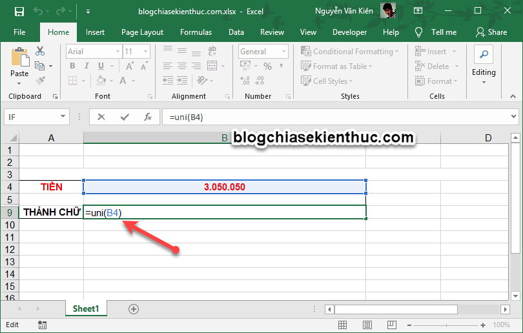Expand the Name Box dropdown arrow

[63, 116]
